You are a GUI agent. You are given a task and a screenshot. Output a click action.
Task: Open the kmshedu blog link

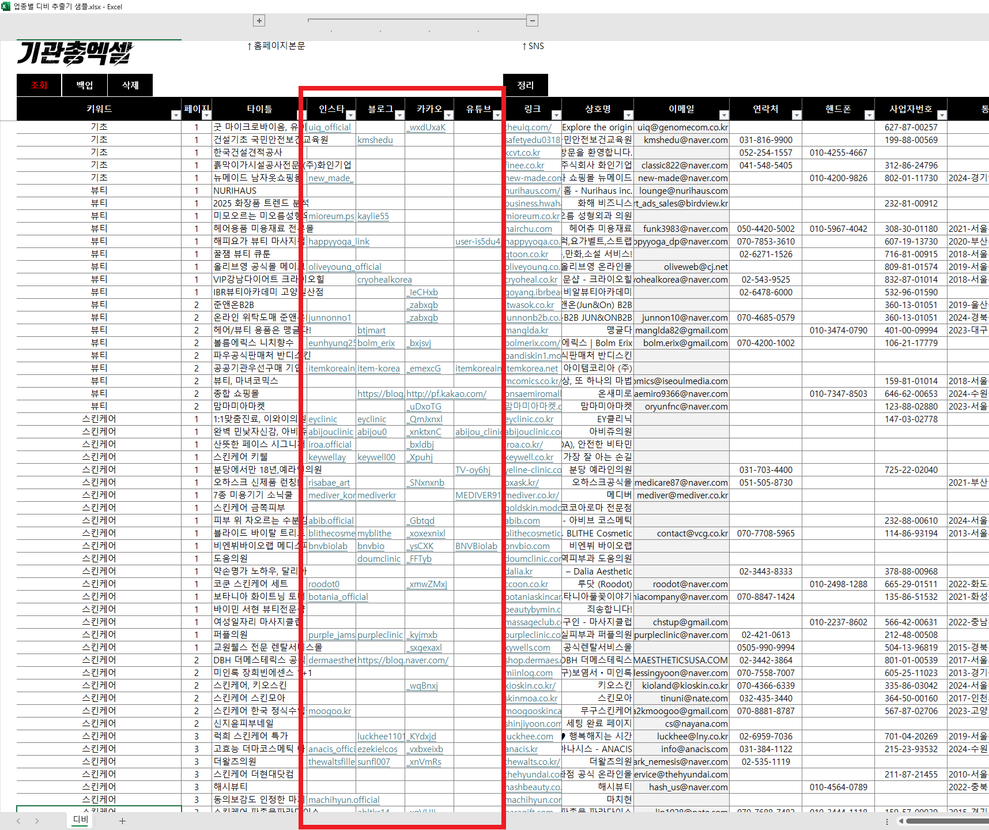[x=375, y=140]
